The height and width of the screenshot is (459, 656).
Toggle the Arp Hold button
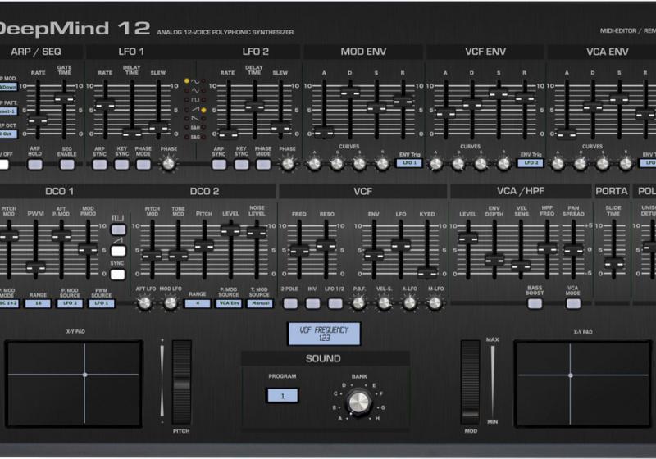[35, 164]
